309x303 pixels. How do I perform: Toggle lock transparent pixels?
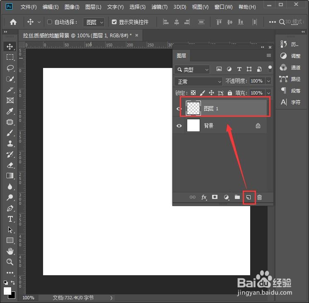pyautogui.click(x=193, y=93)
